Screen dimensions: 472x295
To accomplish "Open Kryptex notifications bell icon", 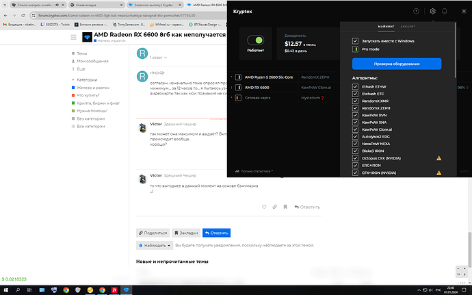I will coord(445,11).
